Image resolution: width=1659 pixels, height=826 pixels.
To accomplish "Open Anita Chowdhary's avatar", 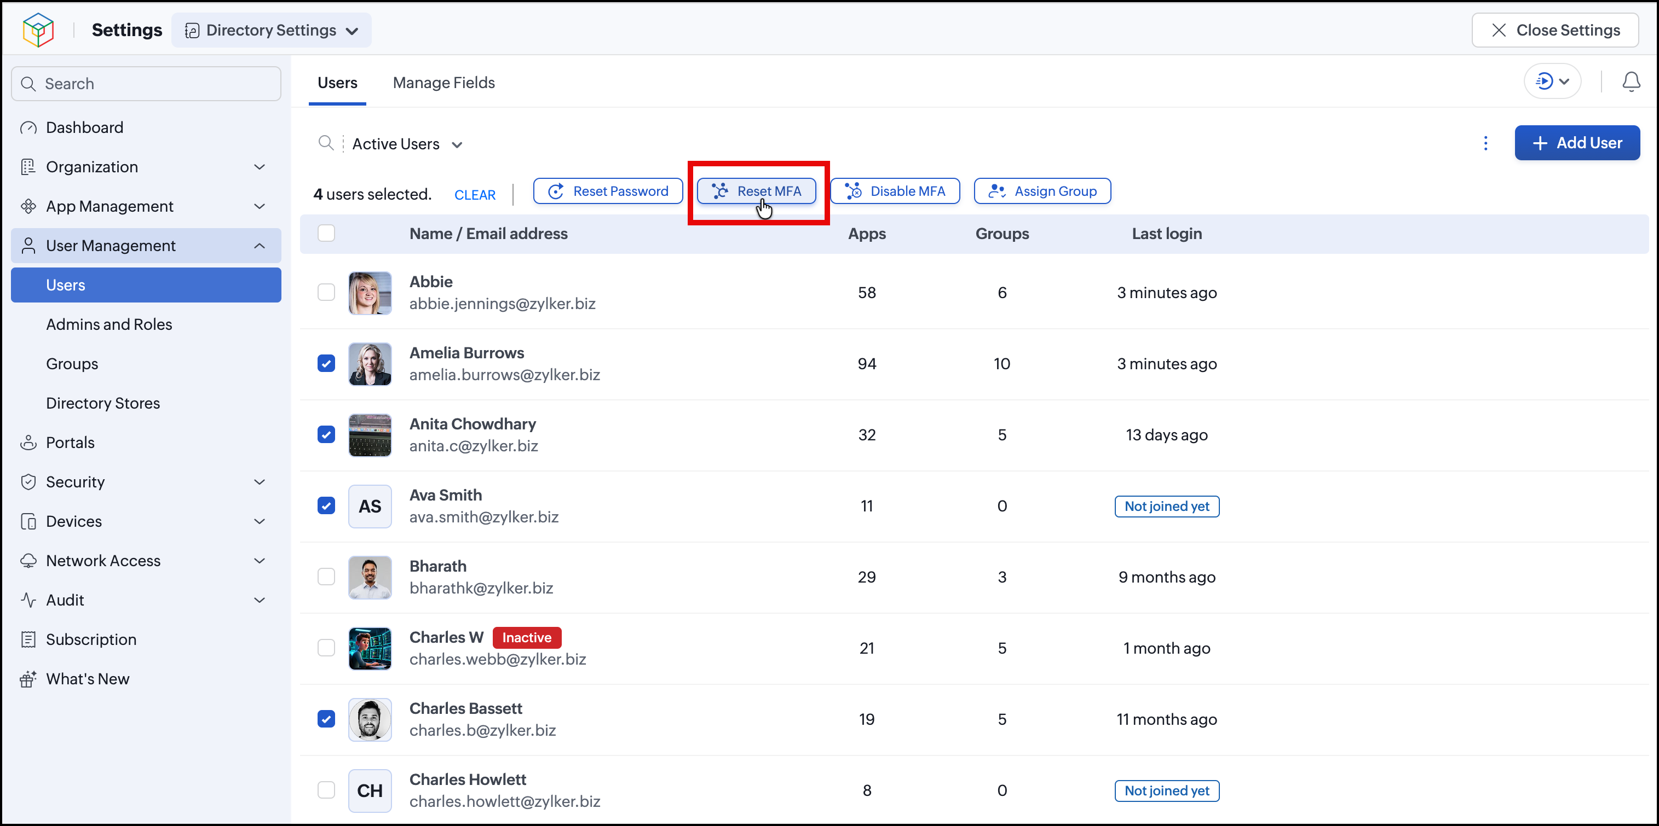I will pos(370,435).
